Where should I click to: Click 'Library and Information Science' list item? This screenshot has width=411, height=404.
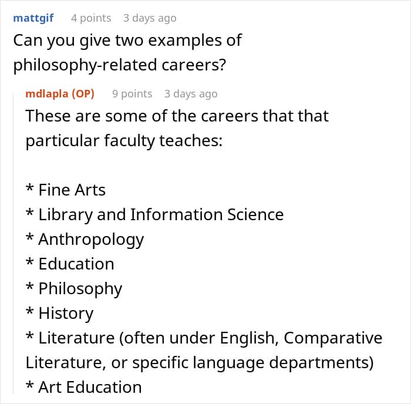tap(154, 214)
